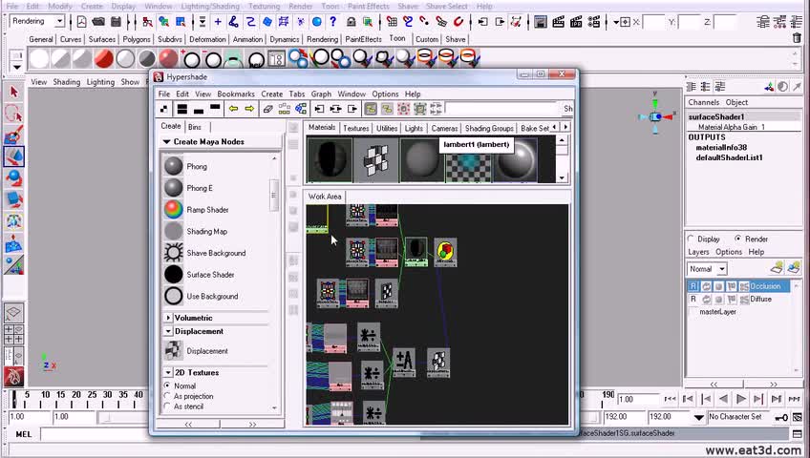The height and width of the screenshot is (458, 810).
Task: Select the arrow Select tool in toolbox
Action: 14,93
